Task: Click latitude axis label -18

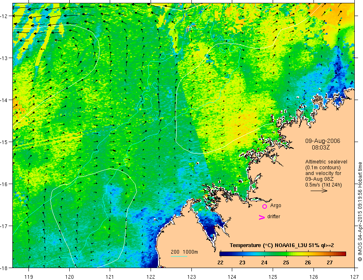Action: 5,268
